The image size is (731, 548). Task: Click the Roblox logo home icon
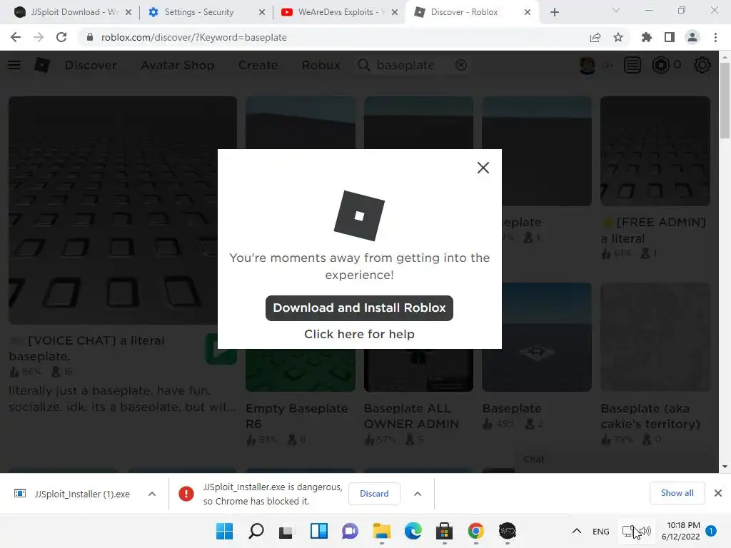42,65
